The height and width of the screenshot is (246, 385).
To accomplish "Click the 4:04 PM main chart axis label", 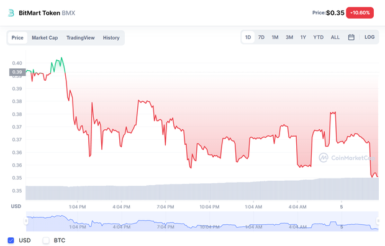I will (121, 207).
